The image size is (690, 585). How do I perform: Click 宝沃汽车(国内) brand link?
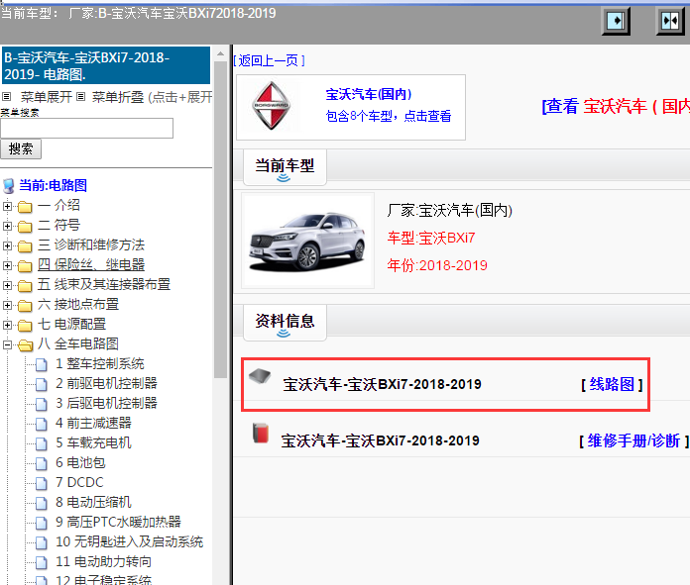click(369, 94)
